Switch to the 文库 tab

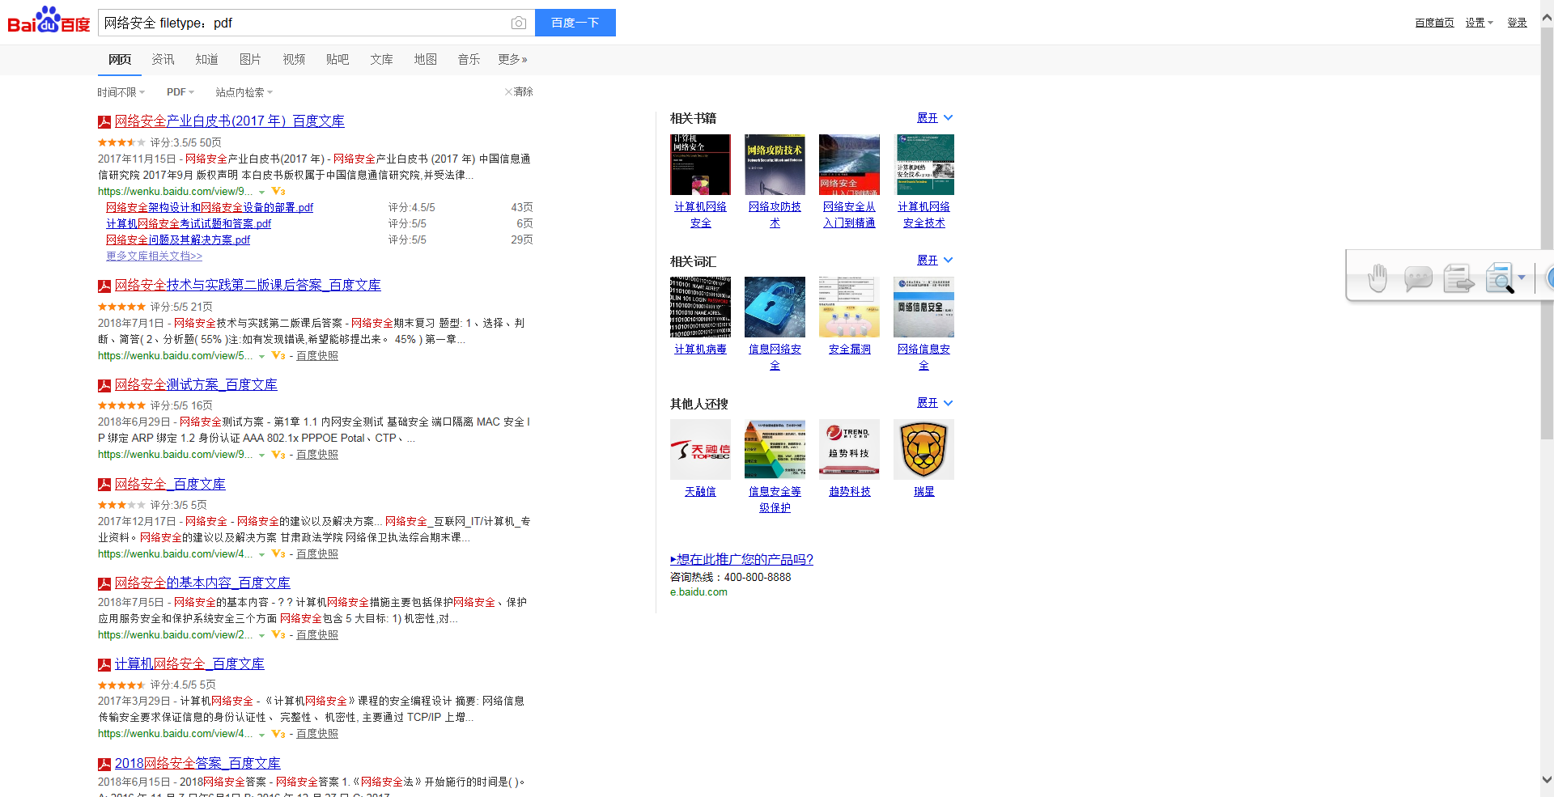click(x=381, y=60)
